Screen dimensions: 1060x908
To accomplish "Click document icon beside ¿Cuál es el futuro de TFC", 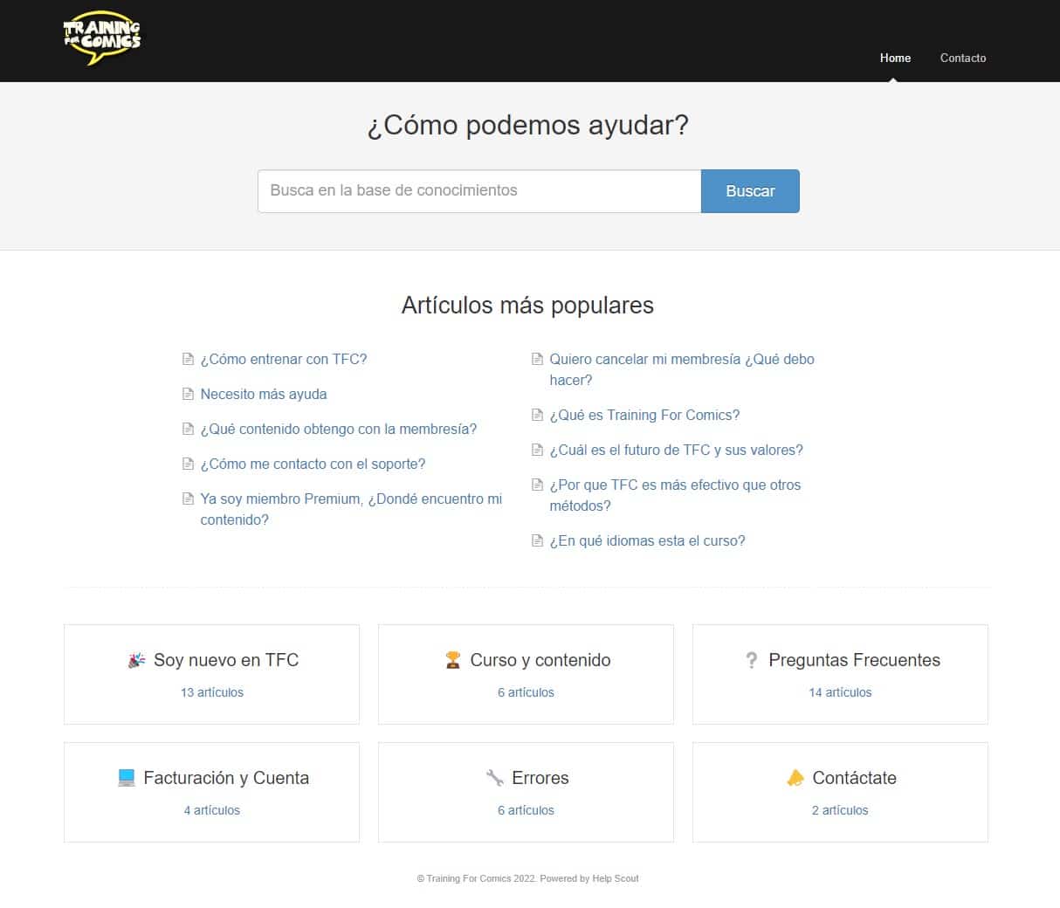I will (537, 450).
